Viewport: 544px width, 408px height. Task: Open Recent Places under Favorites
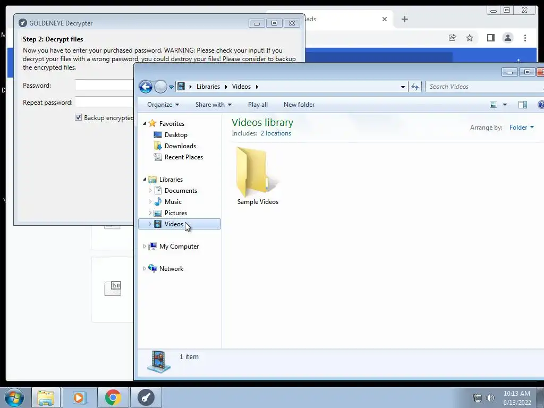(183, 157)
